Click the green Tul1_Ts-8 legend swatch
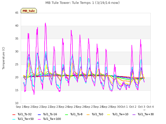This screenshot has width=166, height=124. [66, 114]
